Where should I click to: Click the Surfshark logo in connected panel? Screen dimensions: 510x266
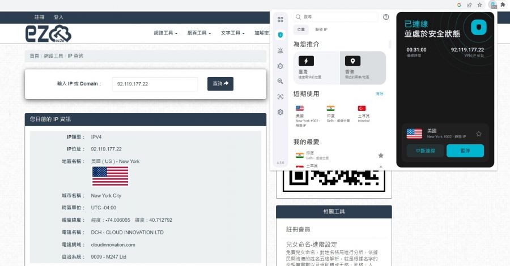(479, 27)
